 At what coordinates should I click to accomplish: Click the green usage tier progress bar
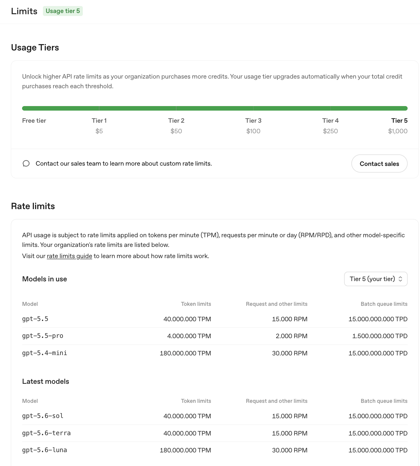pos(215,108)
